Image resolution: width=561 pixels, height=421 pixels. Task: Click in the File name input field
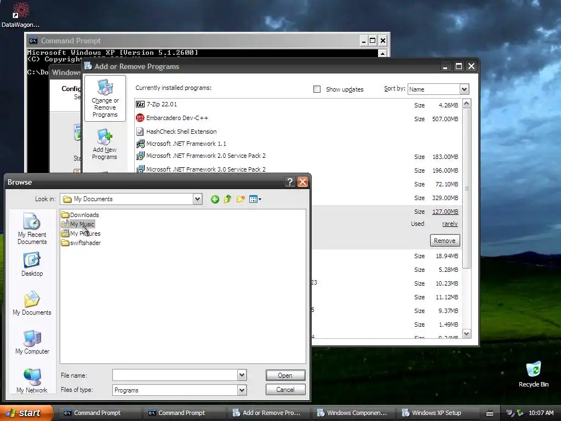click(x=175, y=375)
